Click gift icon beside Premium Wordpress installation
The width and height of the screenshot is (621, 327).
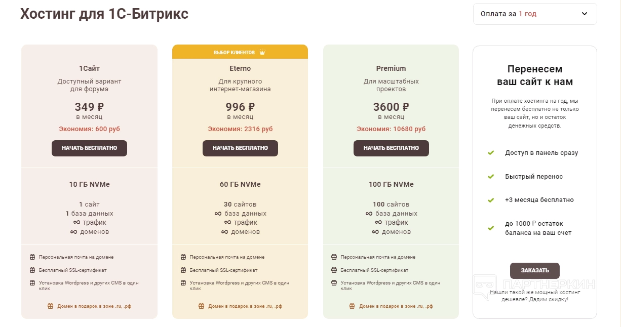click(334, 283)
